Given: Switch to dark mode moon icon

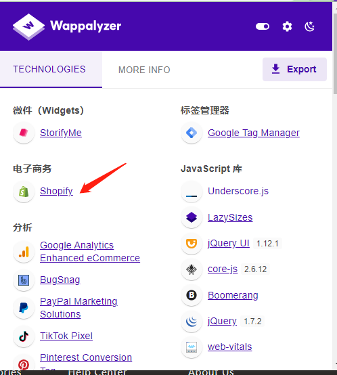Looking at the screenshot, I should pyautogui.click(x=310, y=26).
